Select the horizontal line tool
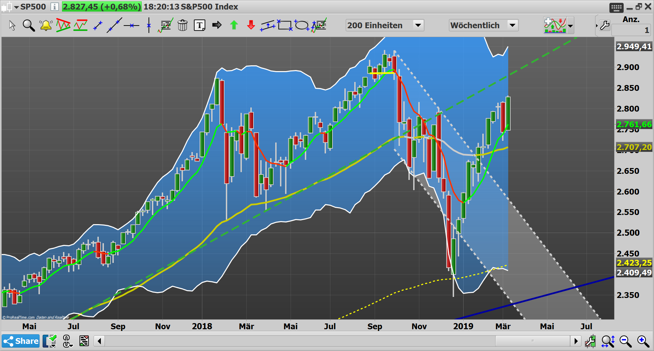The image size is (654, 351). [x=131, y=26]
